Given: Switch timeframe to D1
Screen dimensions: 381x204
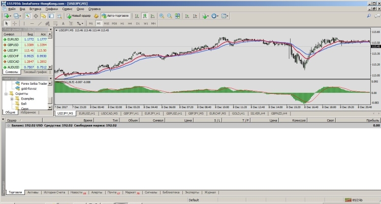Looking at the screenshot, I should (138, 23).
